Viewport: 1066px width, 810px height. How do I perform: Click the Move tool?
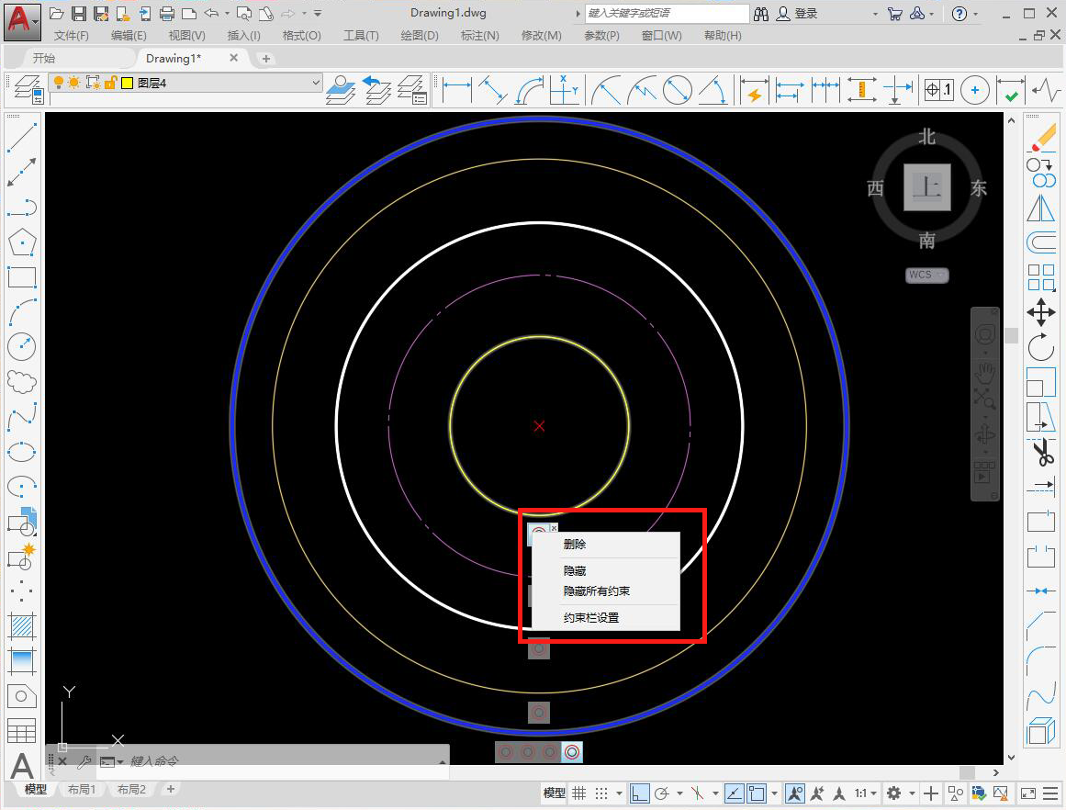tap(1041, 313)
